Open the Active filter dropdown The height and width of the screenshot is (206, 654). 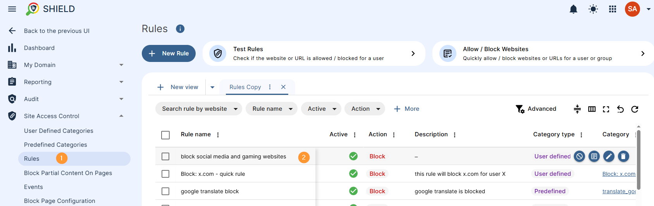click(321, 109)
